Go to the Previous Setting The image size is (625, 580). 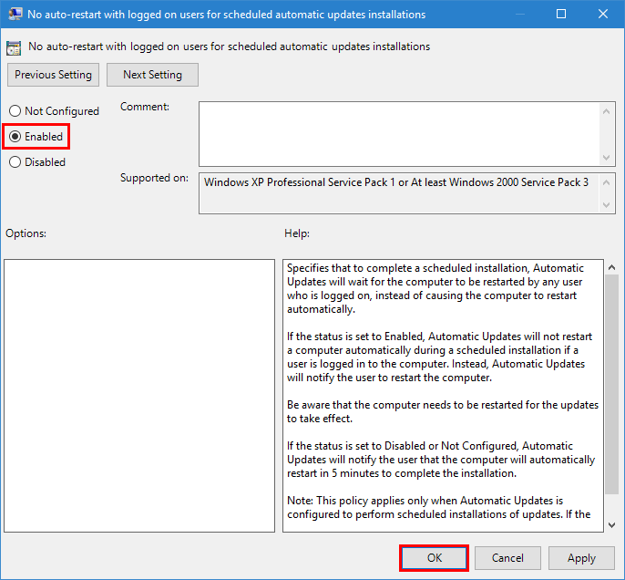[53, 75]
